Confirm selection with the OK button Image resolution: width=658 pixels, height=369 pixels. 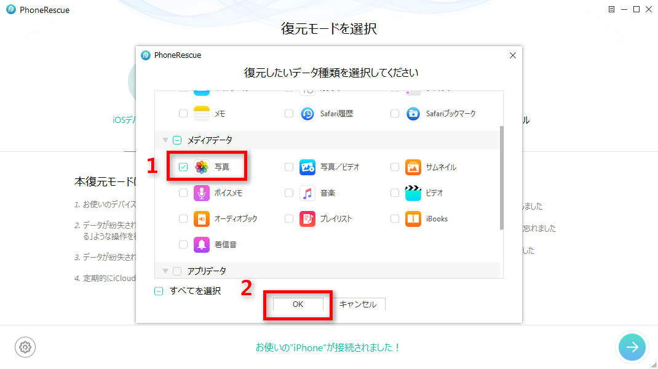tap(298, 304)
